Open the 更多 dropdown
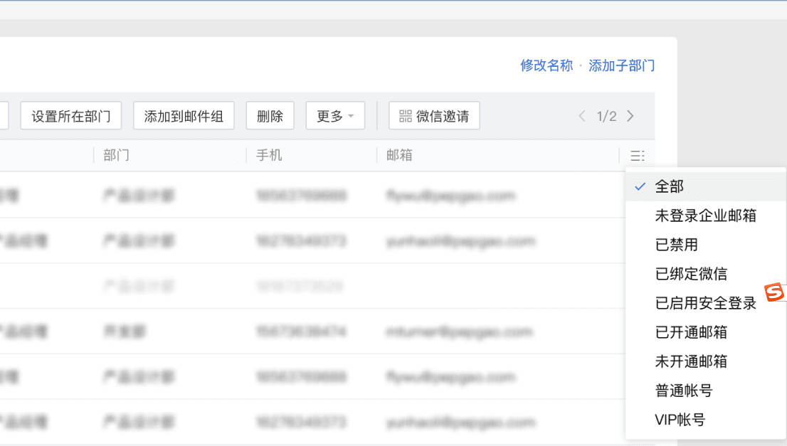The height and width of the screenshot is (446, 787). [x=334, y=115]
